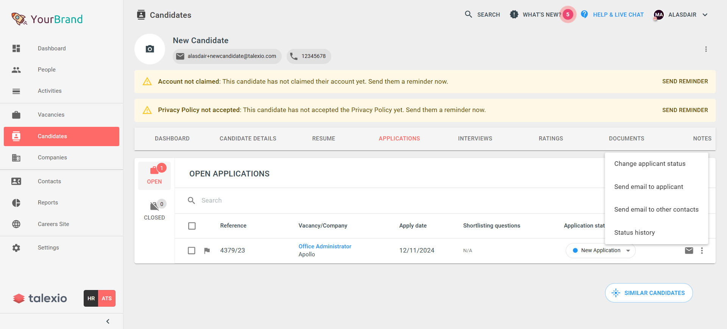Viewport: 727px width, 329px height.
Task: Toggle the select-all checkbox in table header
Action: (x=192, y=226)
